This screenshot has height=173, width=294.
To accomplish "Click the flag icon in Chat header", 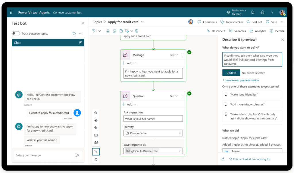I will coord(80,43).
